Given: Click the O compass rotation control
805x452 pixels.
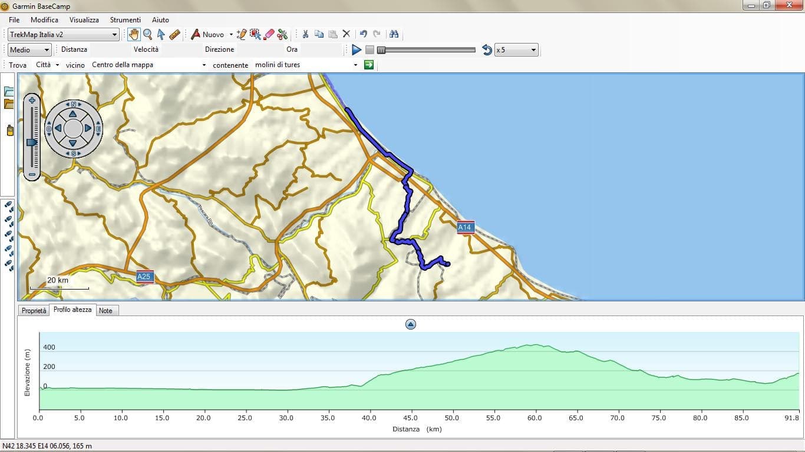Looking at the screenshot, I should coord(48,128).
